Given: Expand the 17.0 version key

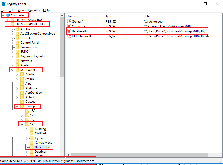Looking at the screenshot, I should (22, 116).
